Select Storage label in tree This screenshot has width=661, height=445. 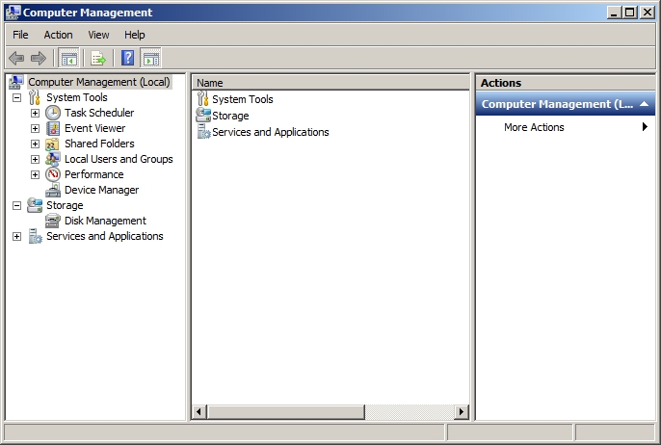pyautogui.click(x=65, y=205)
